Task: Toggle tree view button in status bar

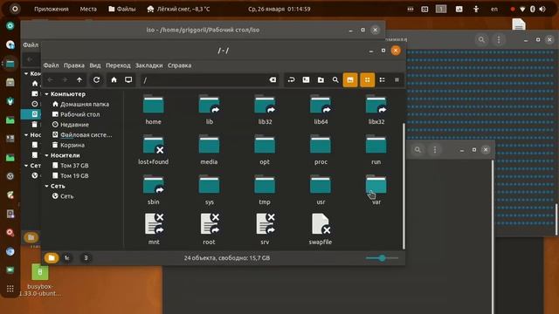Action: click(67, 258)
